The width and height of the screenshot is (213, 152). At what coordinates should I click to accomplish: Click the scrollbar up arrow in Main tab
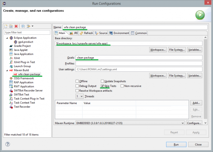[x=205, y=37]
